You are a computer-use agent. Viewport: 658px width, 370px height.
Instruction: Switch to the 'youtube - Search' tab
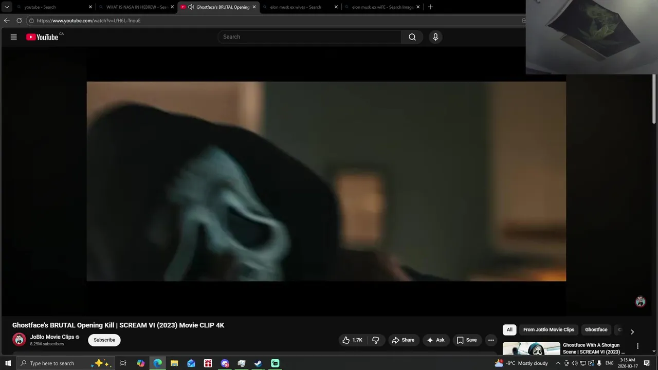pyautogui.click(x=54, y=7)
